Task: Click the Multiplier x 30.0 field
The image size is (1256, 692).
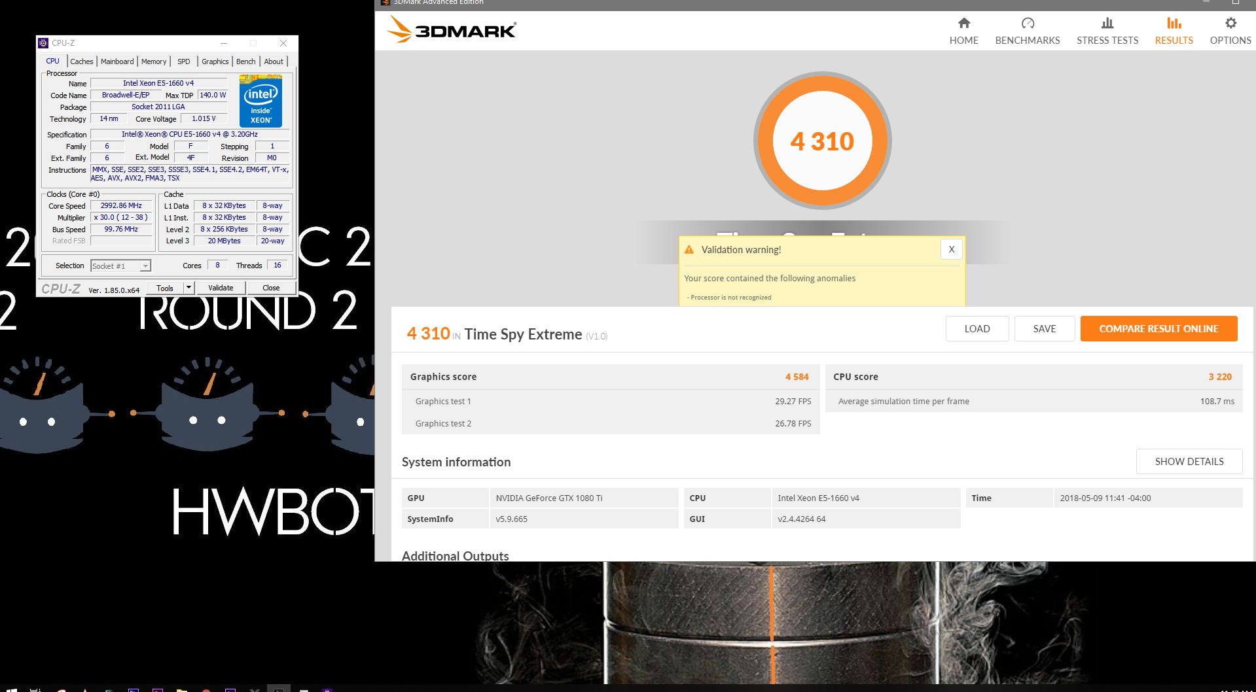Action: coord(121,217)
